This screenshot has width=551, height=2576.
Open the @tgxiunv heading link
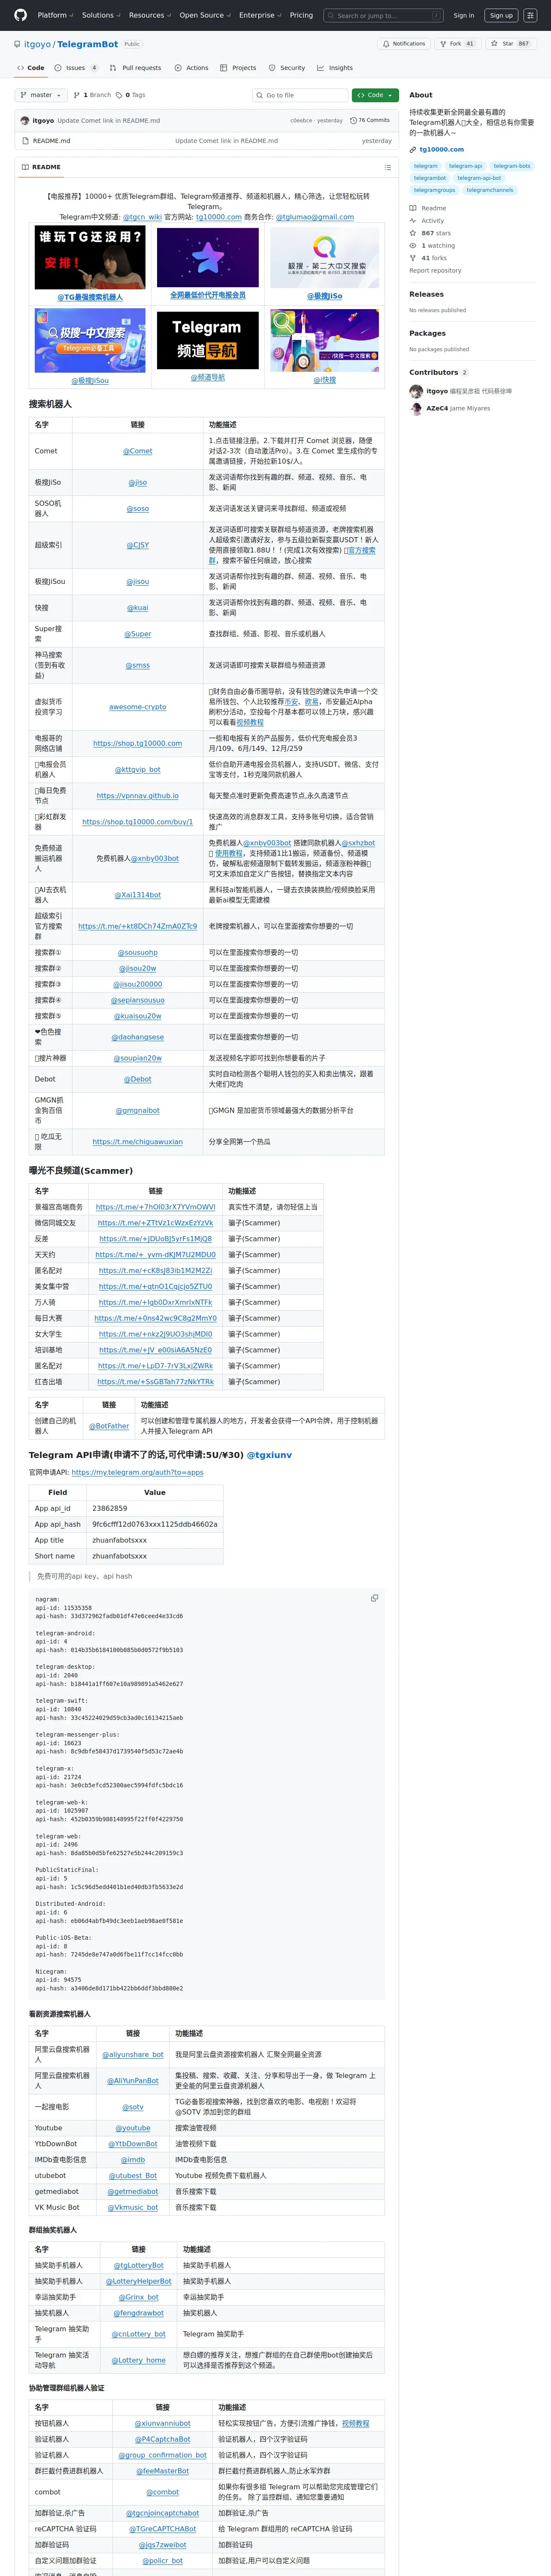coord(269,1455)
